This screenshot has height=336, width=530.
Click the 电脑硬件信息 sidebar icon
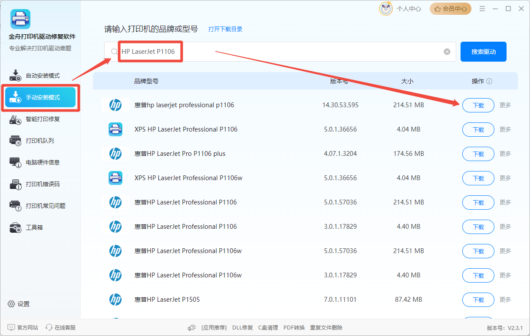(15, 162)
